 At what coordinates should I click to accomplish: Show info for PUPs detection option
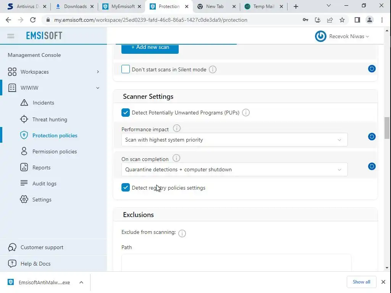click(246, 113)
